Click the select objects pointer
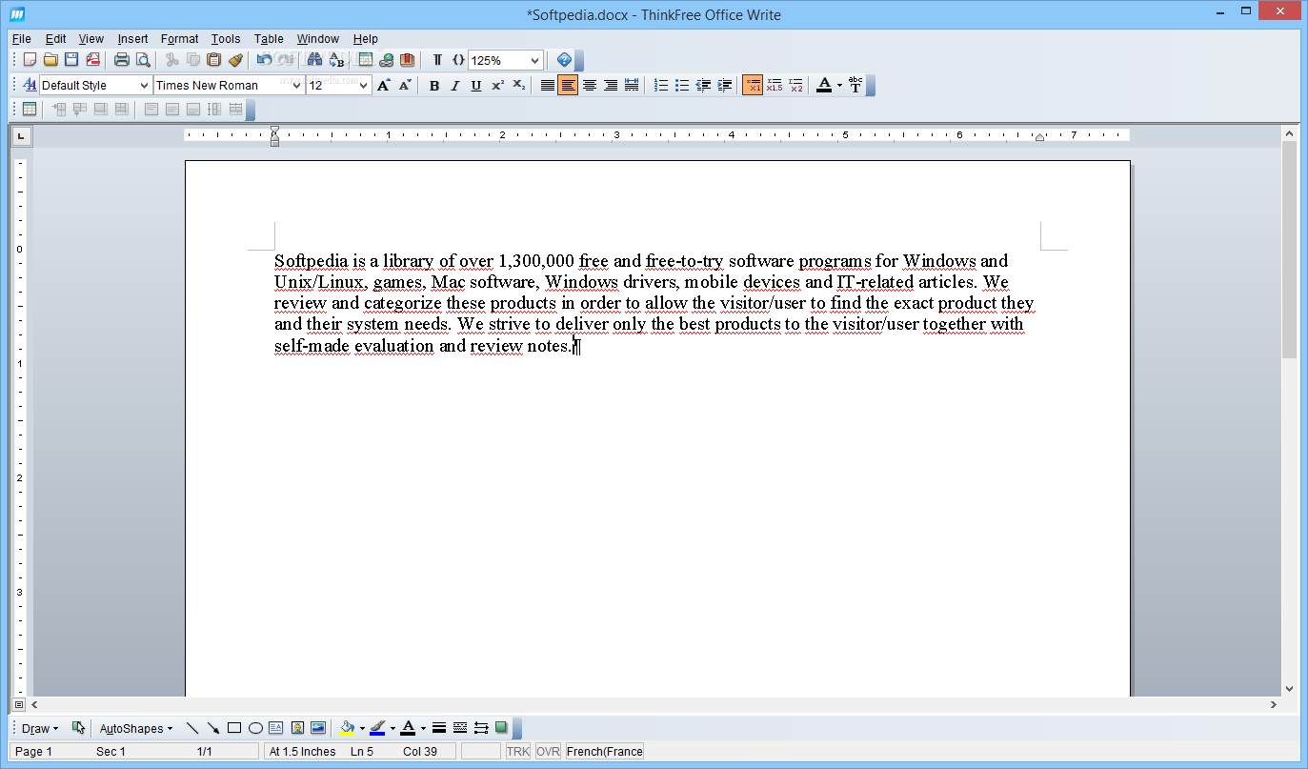The height and width of the screenshot is (769, 1308). point(78,728)
